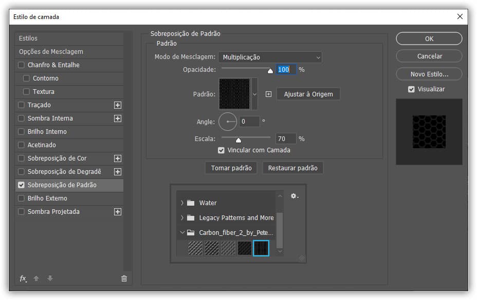
Task: Click the OK button
Action: pyautogui.click(x=429, y=39)
